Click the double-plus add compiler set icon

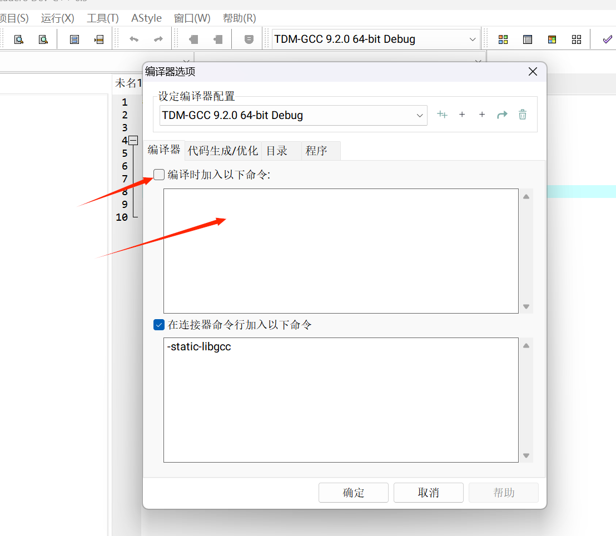tap(442, 115)
